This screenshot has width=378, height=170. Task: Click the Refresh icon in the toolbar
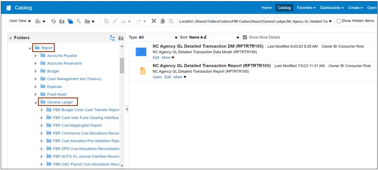click(x=54, y=21)
